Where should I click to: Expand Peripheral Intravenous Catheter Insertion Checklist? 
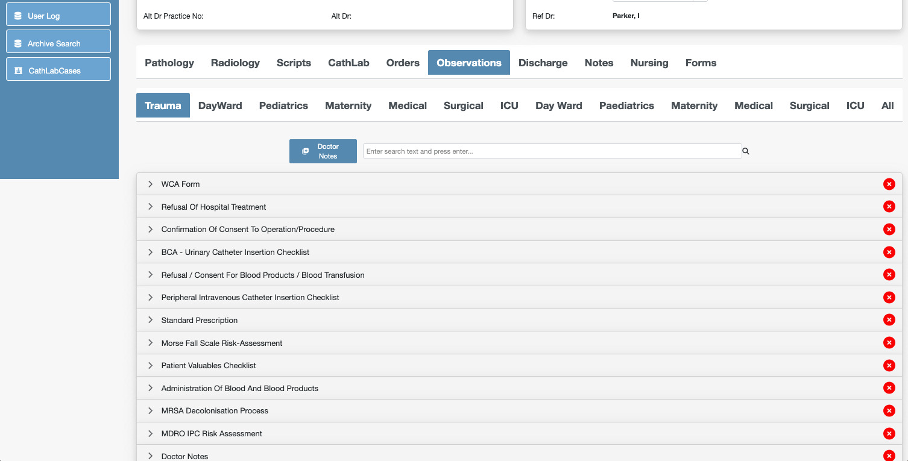pos(151,297)
